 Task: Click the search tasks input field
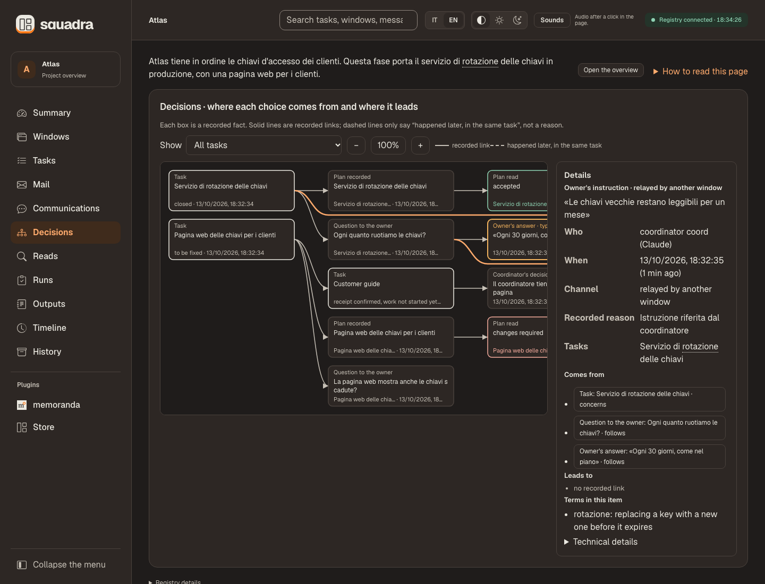point(348,20)
